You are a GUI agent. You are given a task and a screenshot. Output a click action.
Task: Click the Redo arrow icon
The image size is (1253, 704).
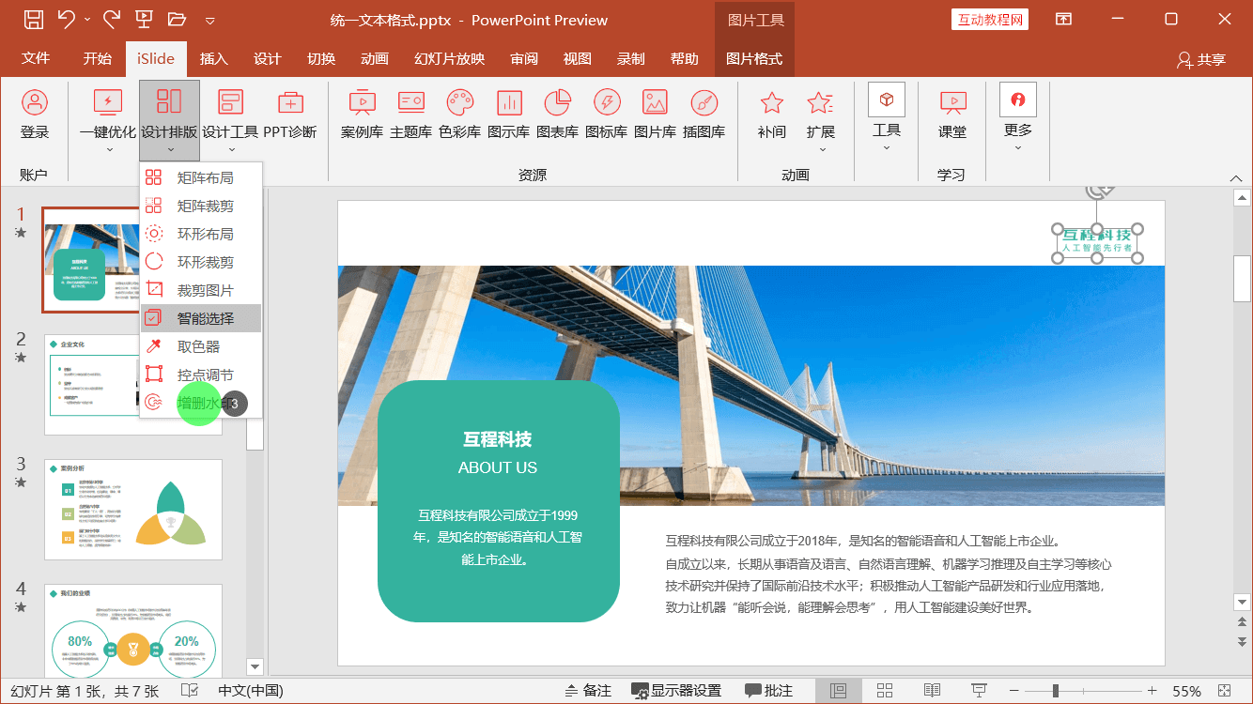click(x=112, y=19)
